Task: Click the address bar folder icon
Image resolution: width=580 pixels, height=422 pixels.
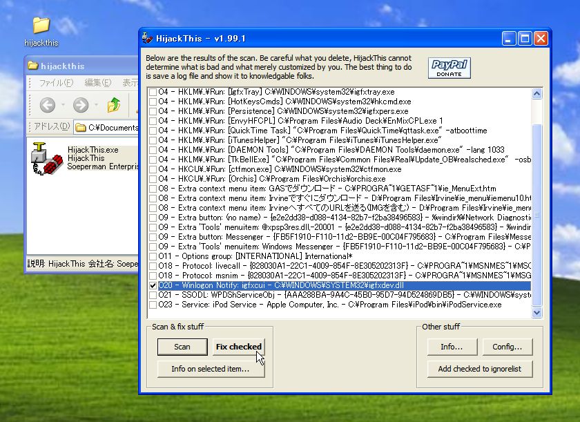Action: point(80,128)
